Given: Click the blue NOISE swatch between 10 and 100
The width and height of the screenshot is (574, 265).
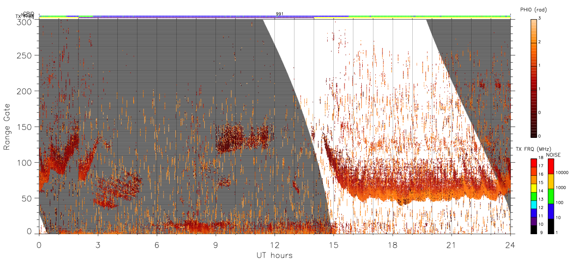Looking at the screenshot, I should pyautogui.click(x=551, y=211).
